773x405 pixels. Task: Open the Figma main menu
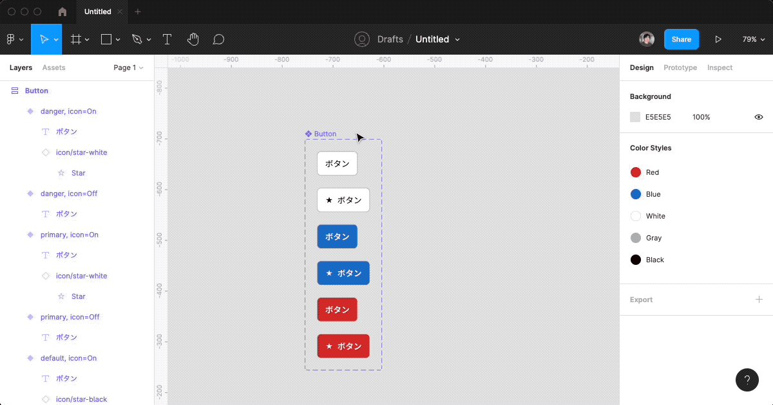(x=14, y=39)
